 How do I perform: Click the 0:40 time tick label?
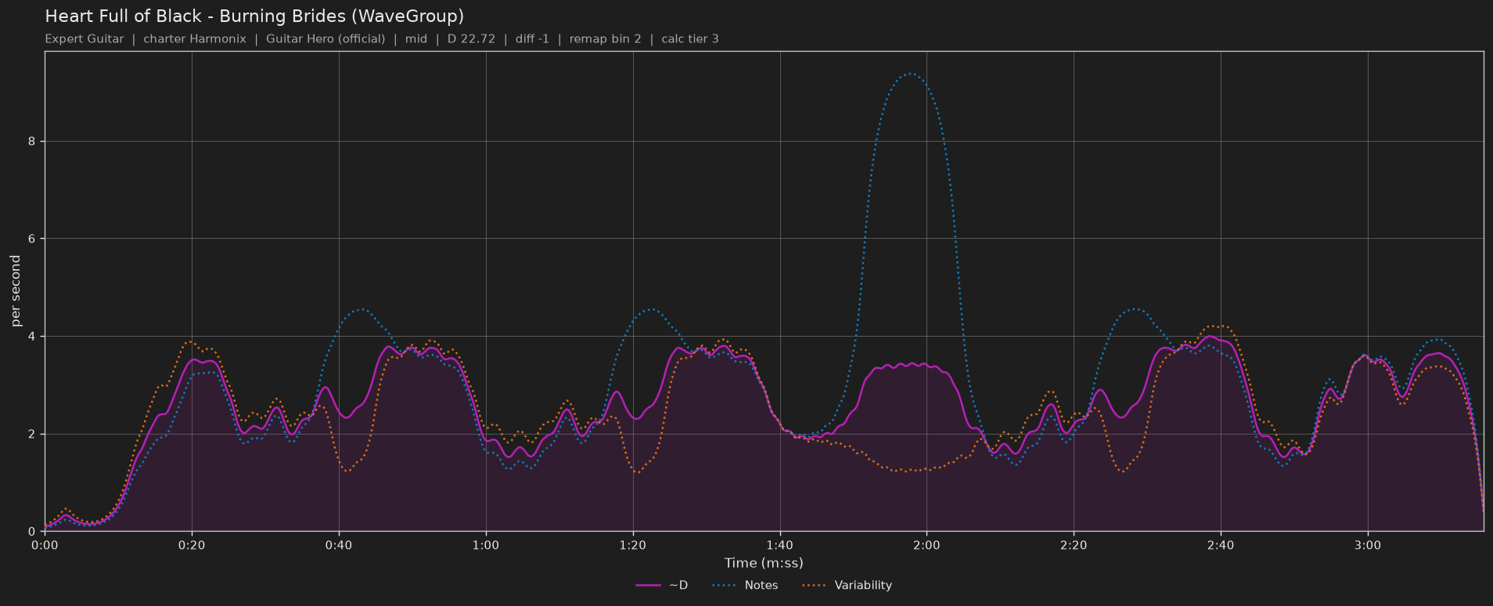tap(339, 545)
